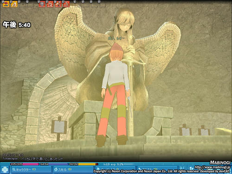Trigger the third red skill icon
Screen dimensions: 232x174
click(x=58, y=4)
